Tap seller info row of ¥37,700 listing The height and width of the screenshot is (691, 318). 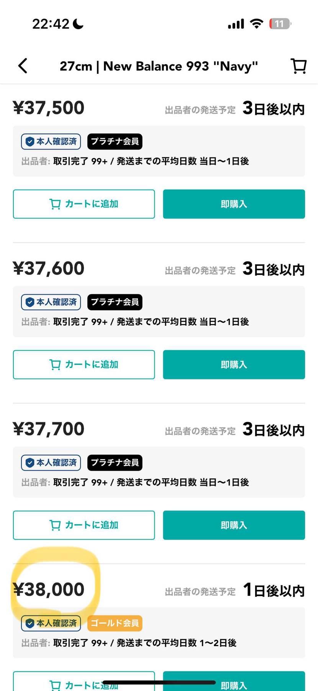coord(135,482)
